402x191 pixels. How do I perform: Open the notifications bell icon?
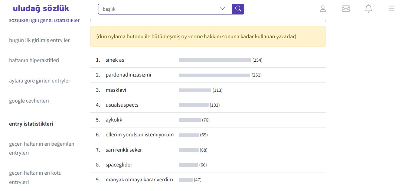pyautogui.click(x=369, y=9)
